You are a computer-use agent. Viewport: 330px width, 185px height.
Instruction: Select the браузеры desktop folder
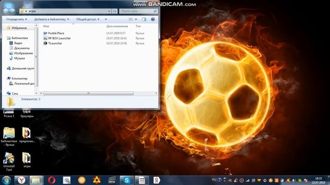coord(27,113)
